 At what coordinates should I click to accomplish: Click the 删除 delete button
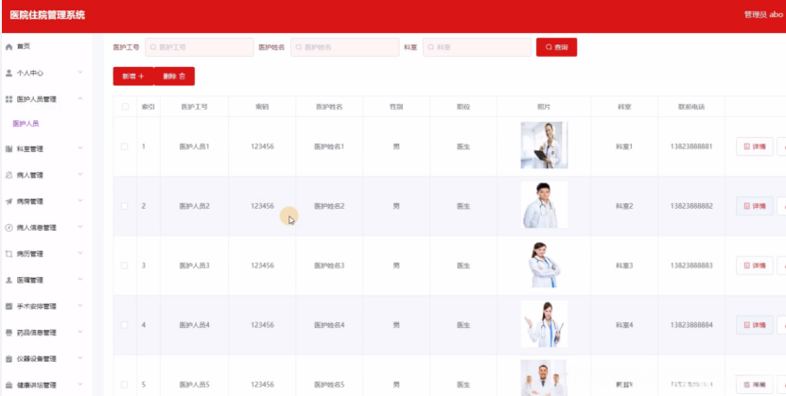click(174, 77)
